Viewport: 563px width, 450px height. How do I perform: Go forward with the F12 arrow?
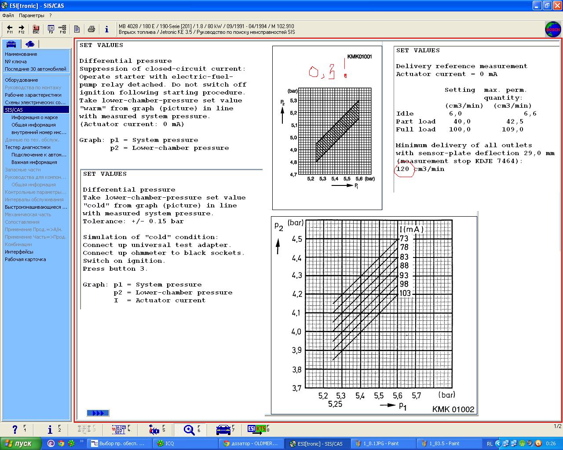click(x=21, y=29)
